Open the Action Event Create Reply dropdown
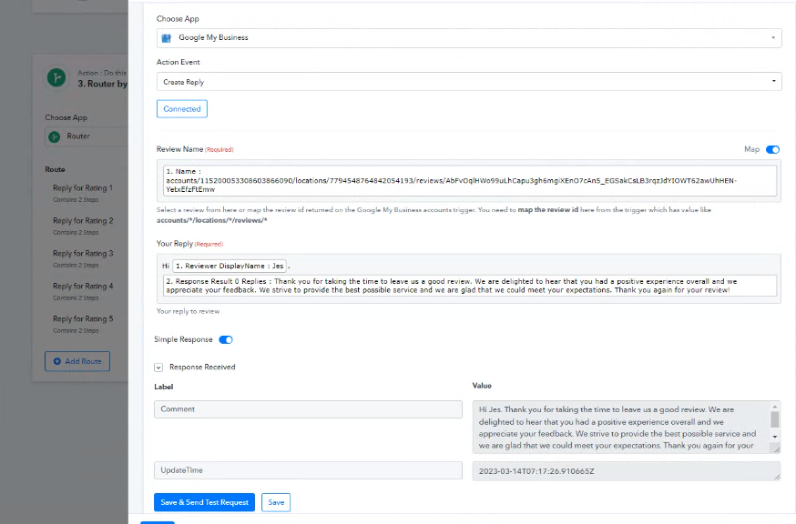This screenshot has width=796, height=524. pyautogui.click(x=468, y=82)
